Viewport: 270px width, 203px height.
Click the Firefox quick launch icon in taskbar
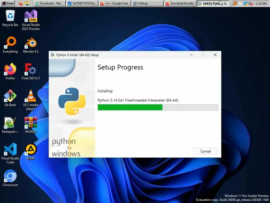[x=21, y=3]
